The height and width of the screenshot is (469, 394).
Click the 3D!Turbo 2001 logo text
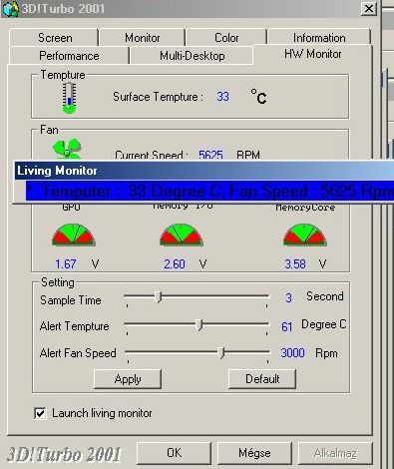[x=64, y=454]
